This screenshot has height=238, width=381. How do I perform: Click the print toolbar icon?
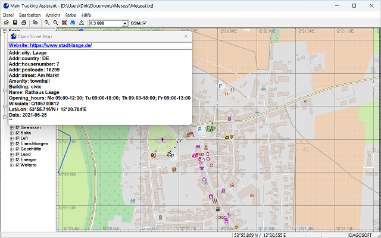click(24, 23)
